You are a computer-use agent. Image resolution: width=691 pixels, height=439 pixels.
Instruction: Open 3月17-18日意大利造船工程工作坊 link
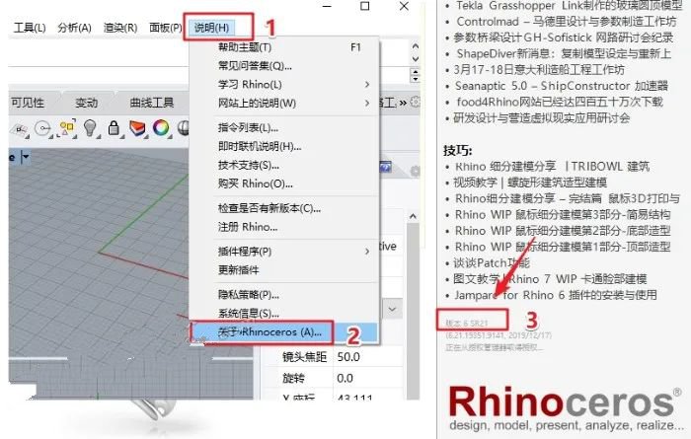point(539,70)
